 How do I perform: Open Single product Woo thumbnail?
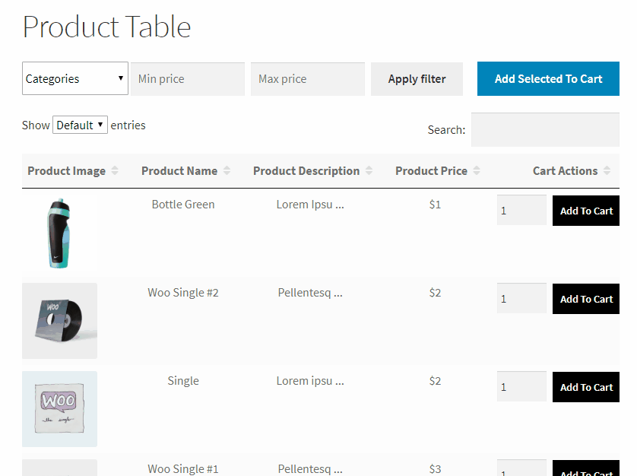point(59,409)
